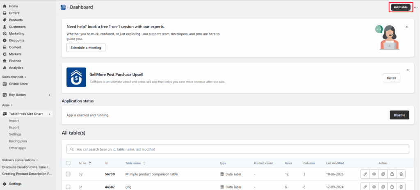Image resolution: width=420 pixels, height=190 pixels.
Task: Click the edit pencil icon for table 56730
Action: (x=365, y=174)
